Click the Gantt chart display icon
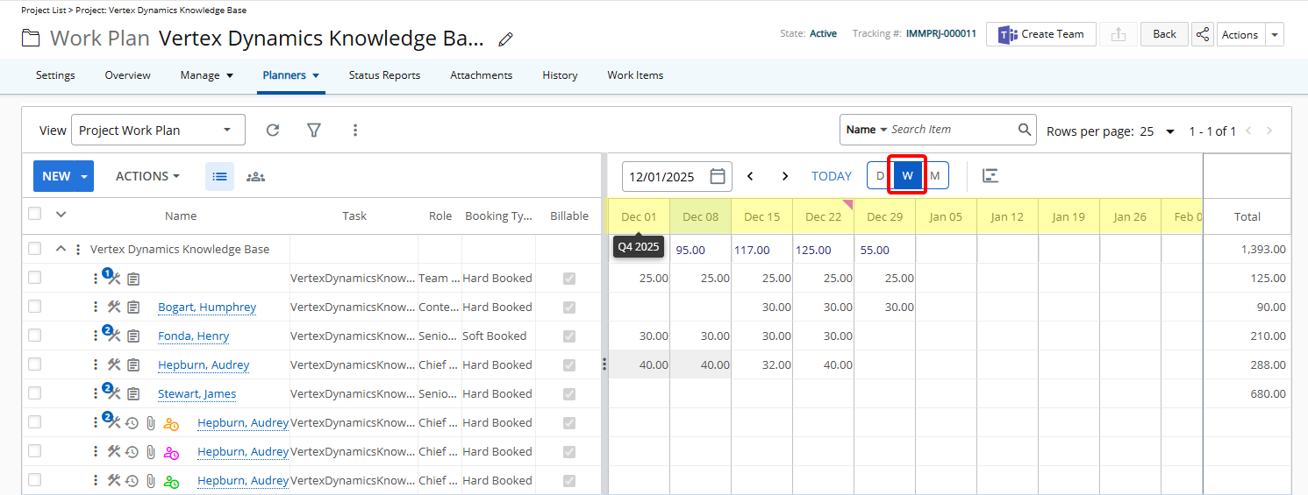The image size is (1308, 495). click(x=990, y=176)
